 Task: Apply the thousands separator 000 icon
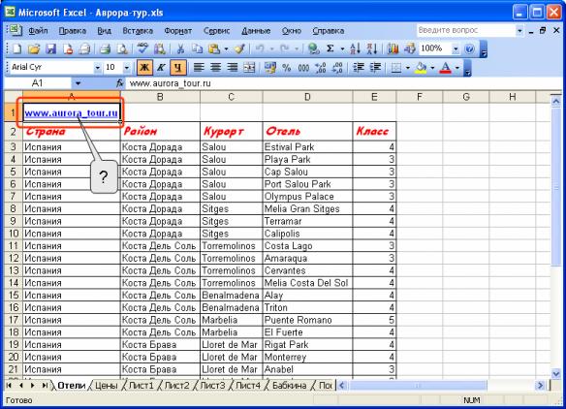pos(303,68)
